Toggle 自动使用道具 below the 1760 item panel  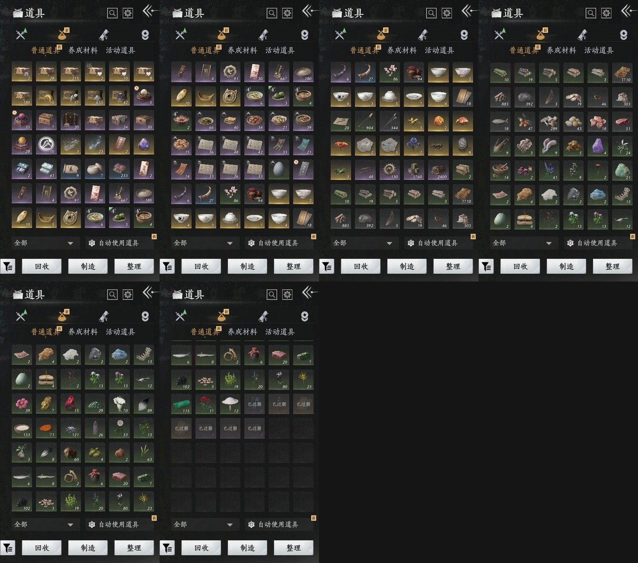(439, 243)
